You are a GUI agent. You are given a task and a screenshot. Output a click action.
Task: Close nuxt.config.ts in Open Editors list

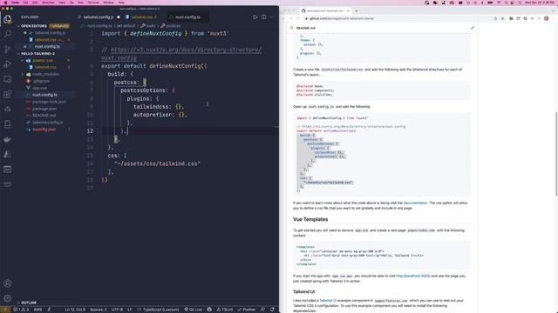(x=25, y=46)
